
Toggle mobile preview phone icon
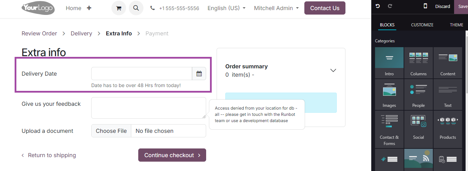coord(425,6)
